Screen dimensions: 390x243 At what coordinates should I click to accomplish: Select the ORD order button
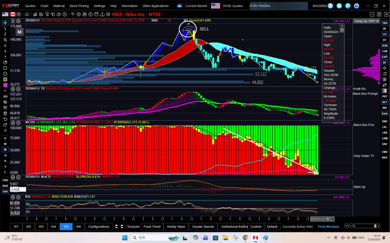(5, 180)
